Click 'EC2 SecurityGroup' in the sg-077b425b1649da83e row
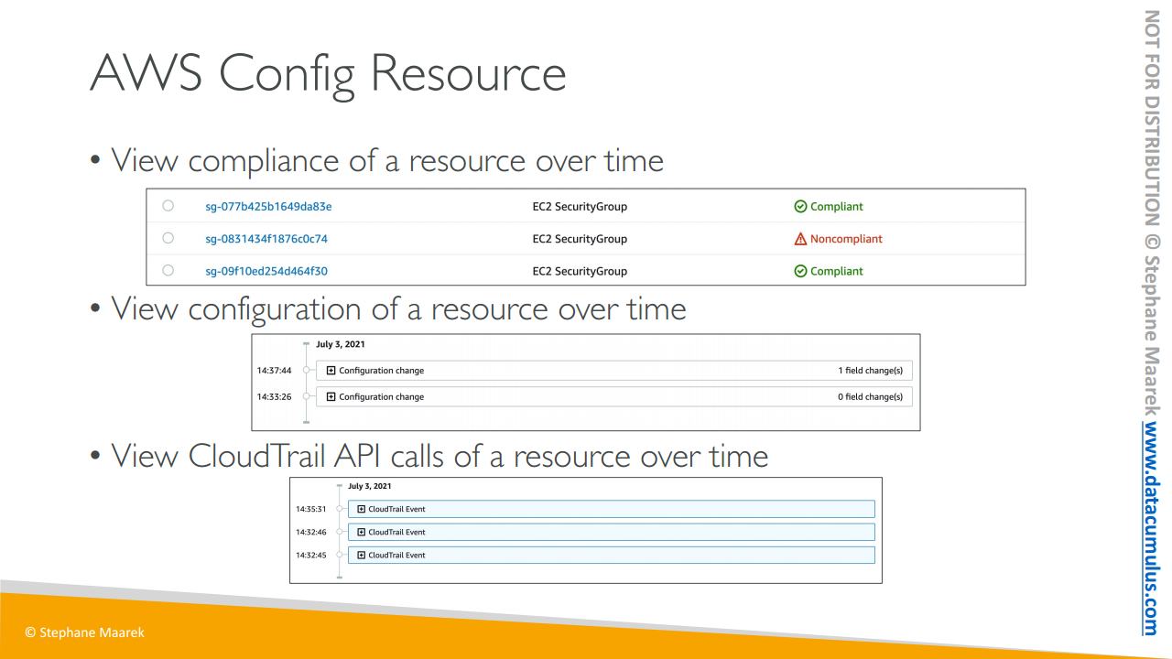The image size is (1172, 659). coord(580,207)
